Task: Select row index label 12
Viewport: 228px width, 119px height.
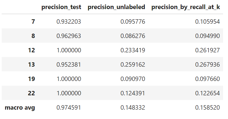Action: tap(31, 50)
